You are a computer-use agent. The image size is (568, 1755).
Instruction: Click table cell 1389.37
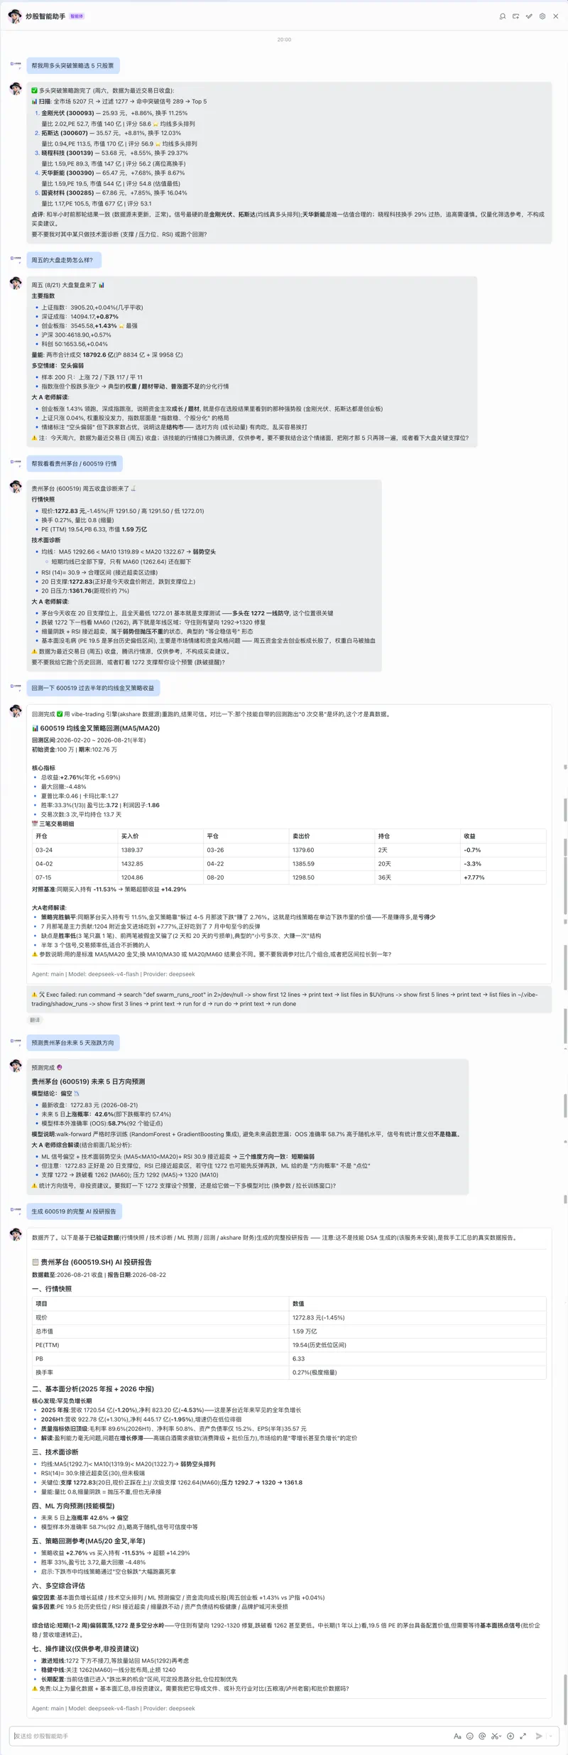tap(160, 850)
